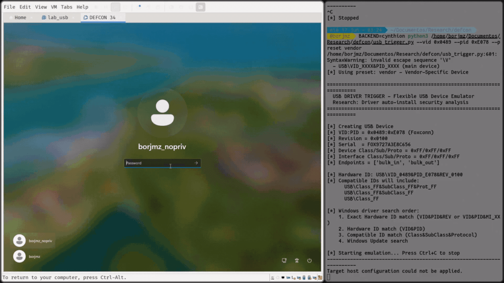Screen dimensions: 504x283
Task: Click the Device Class/Sub/Proto terminal line
Action: click(389, 150)
